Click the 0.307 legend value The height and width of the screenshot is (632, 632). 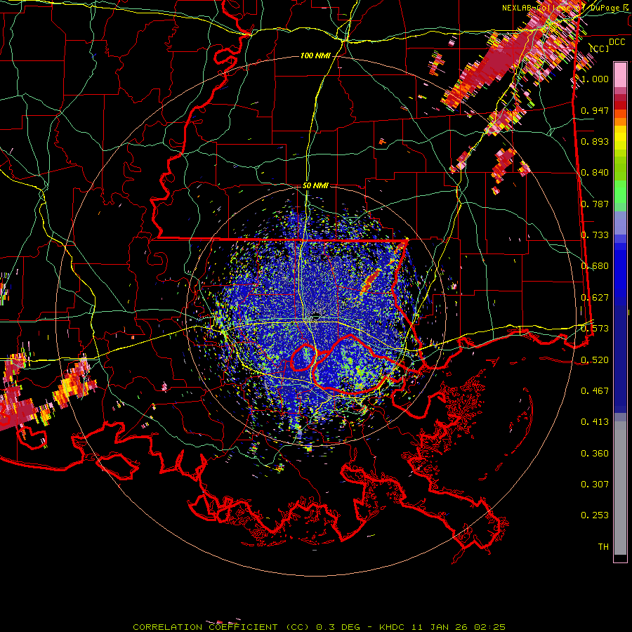point(595,485)
